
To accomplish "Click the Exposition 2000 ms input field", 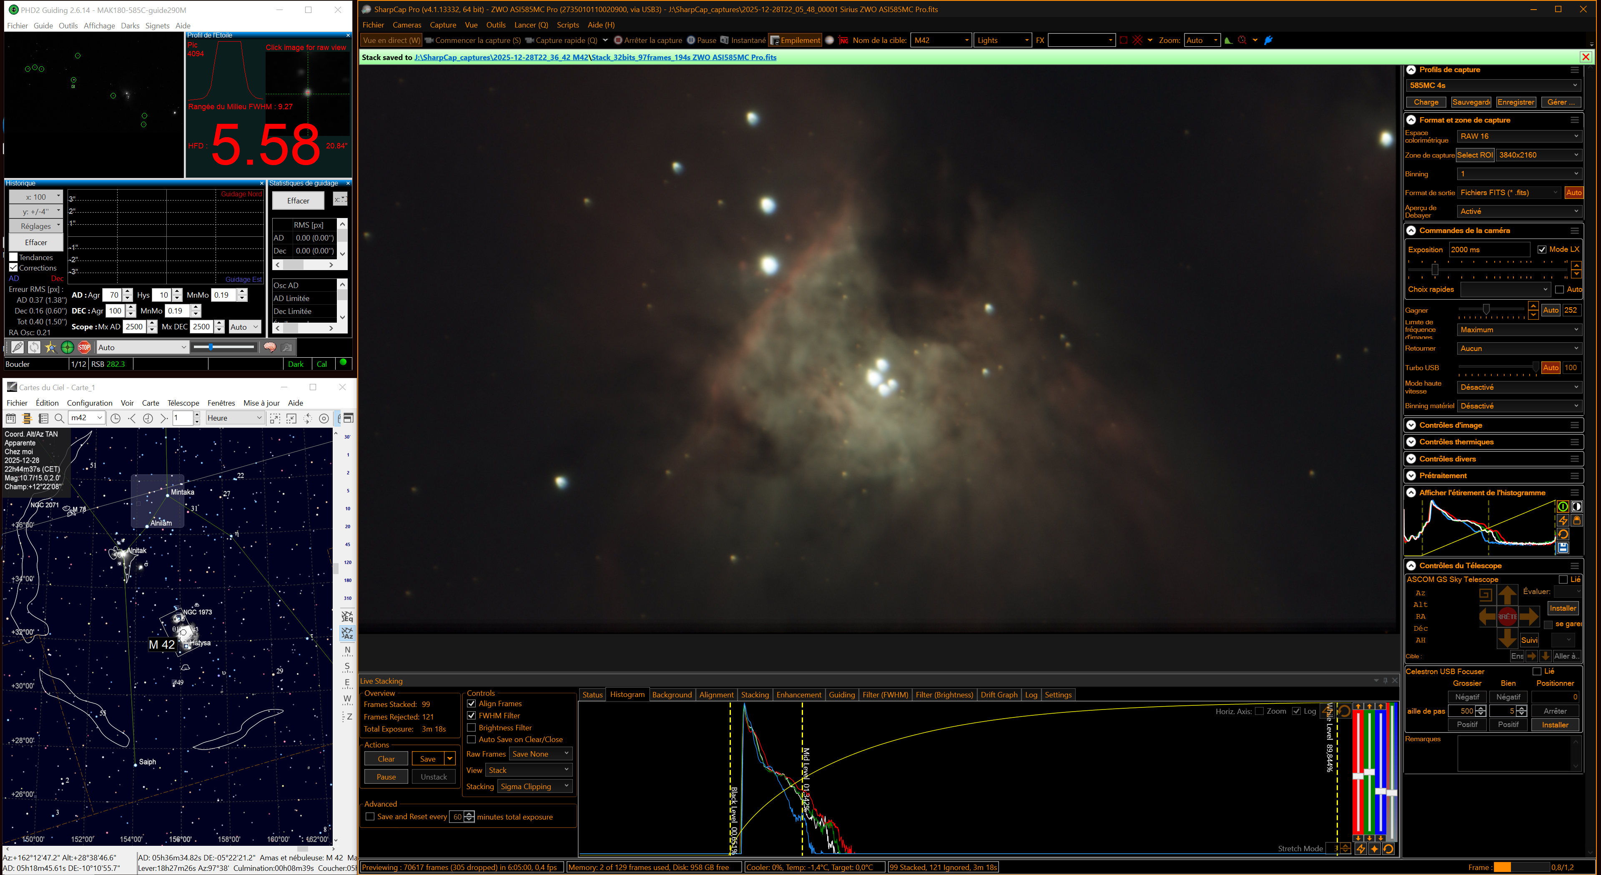I will point(1489,249).
